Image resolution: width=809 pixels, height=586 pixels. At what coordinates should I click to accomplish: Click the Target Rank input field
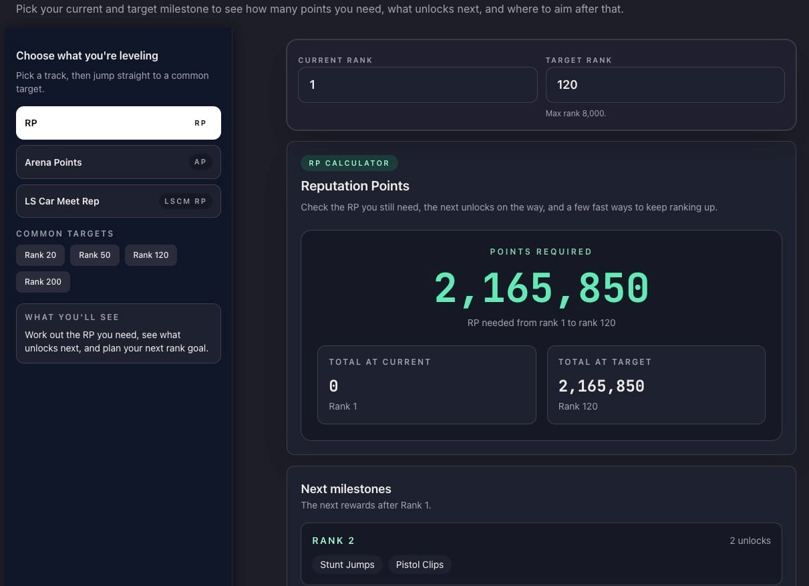pyautogui.click(x=665, y=85)
